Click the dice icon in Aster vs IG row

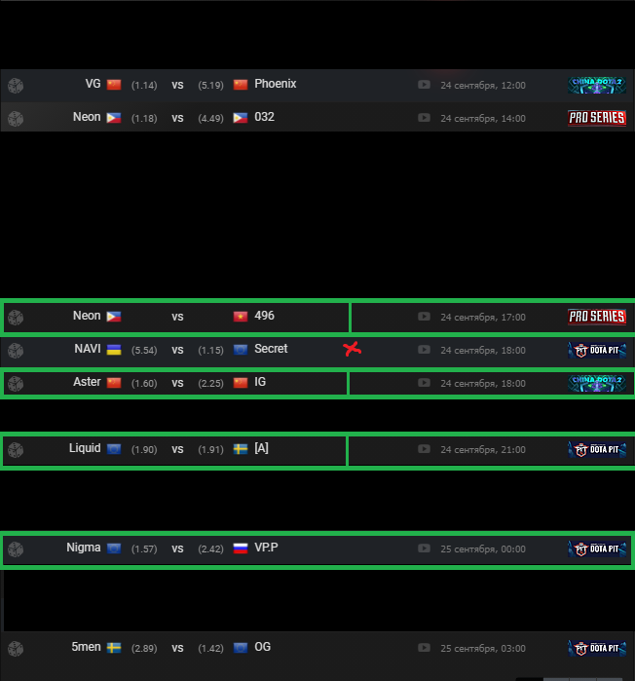click(x=16, y=384)
